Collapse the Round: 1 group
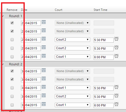126x112 pixels. tap(3, 16)
